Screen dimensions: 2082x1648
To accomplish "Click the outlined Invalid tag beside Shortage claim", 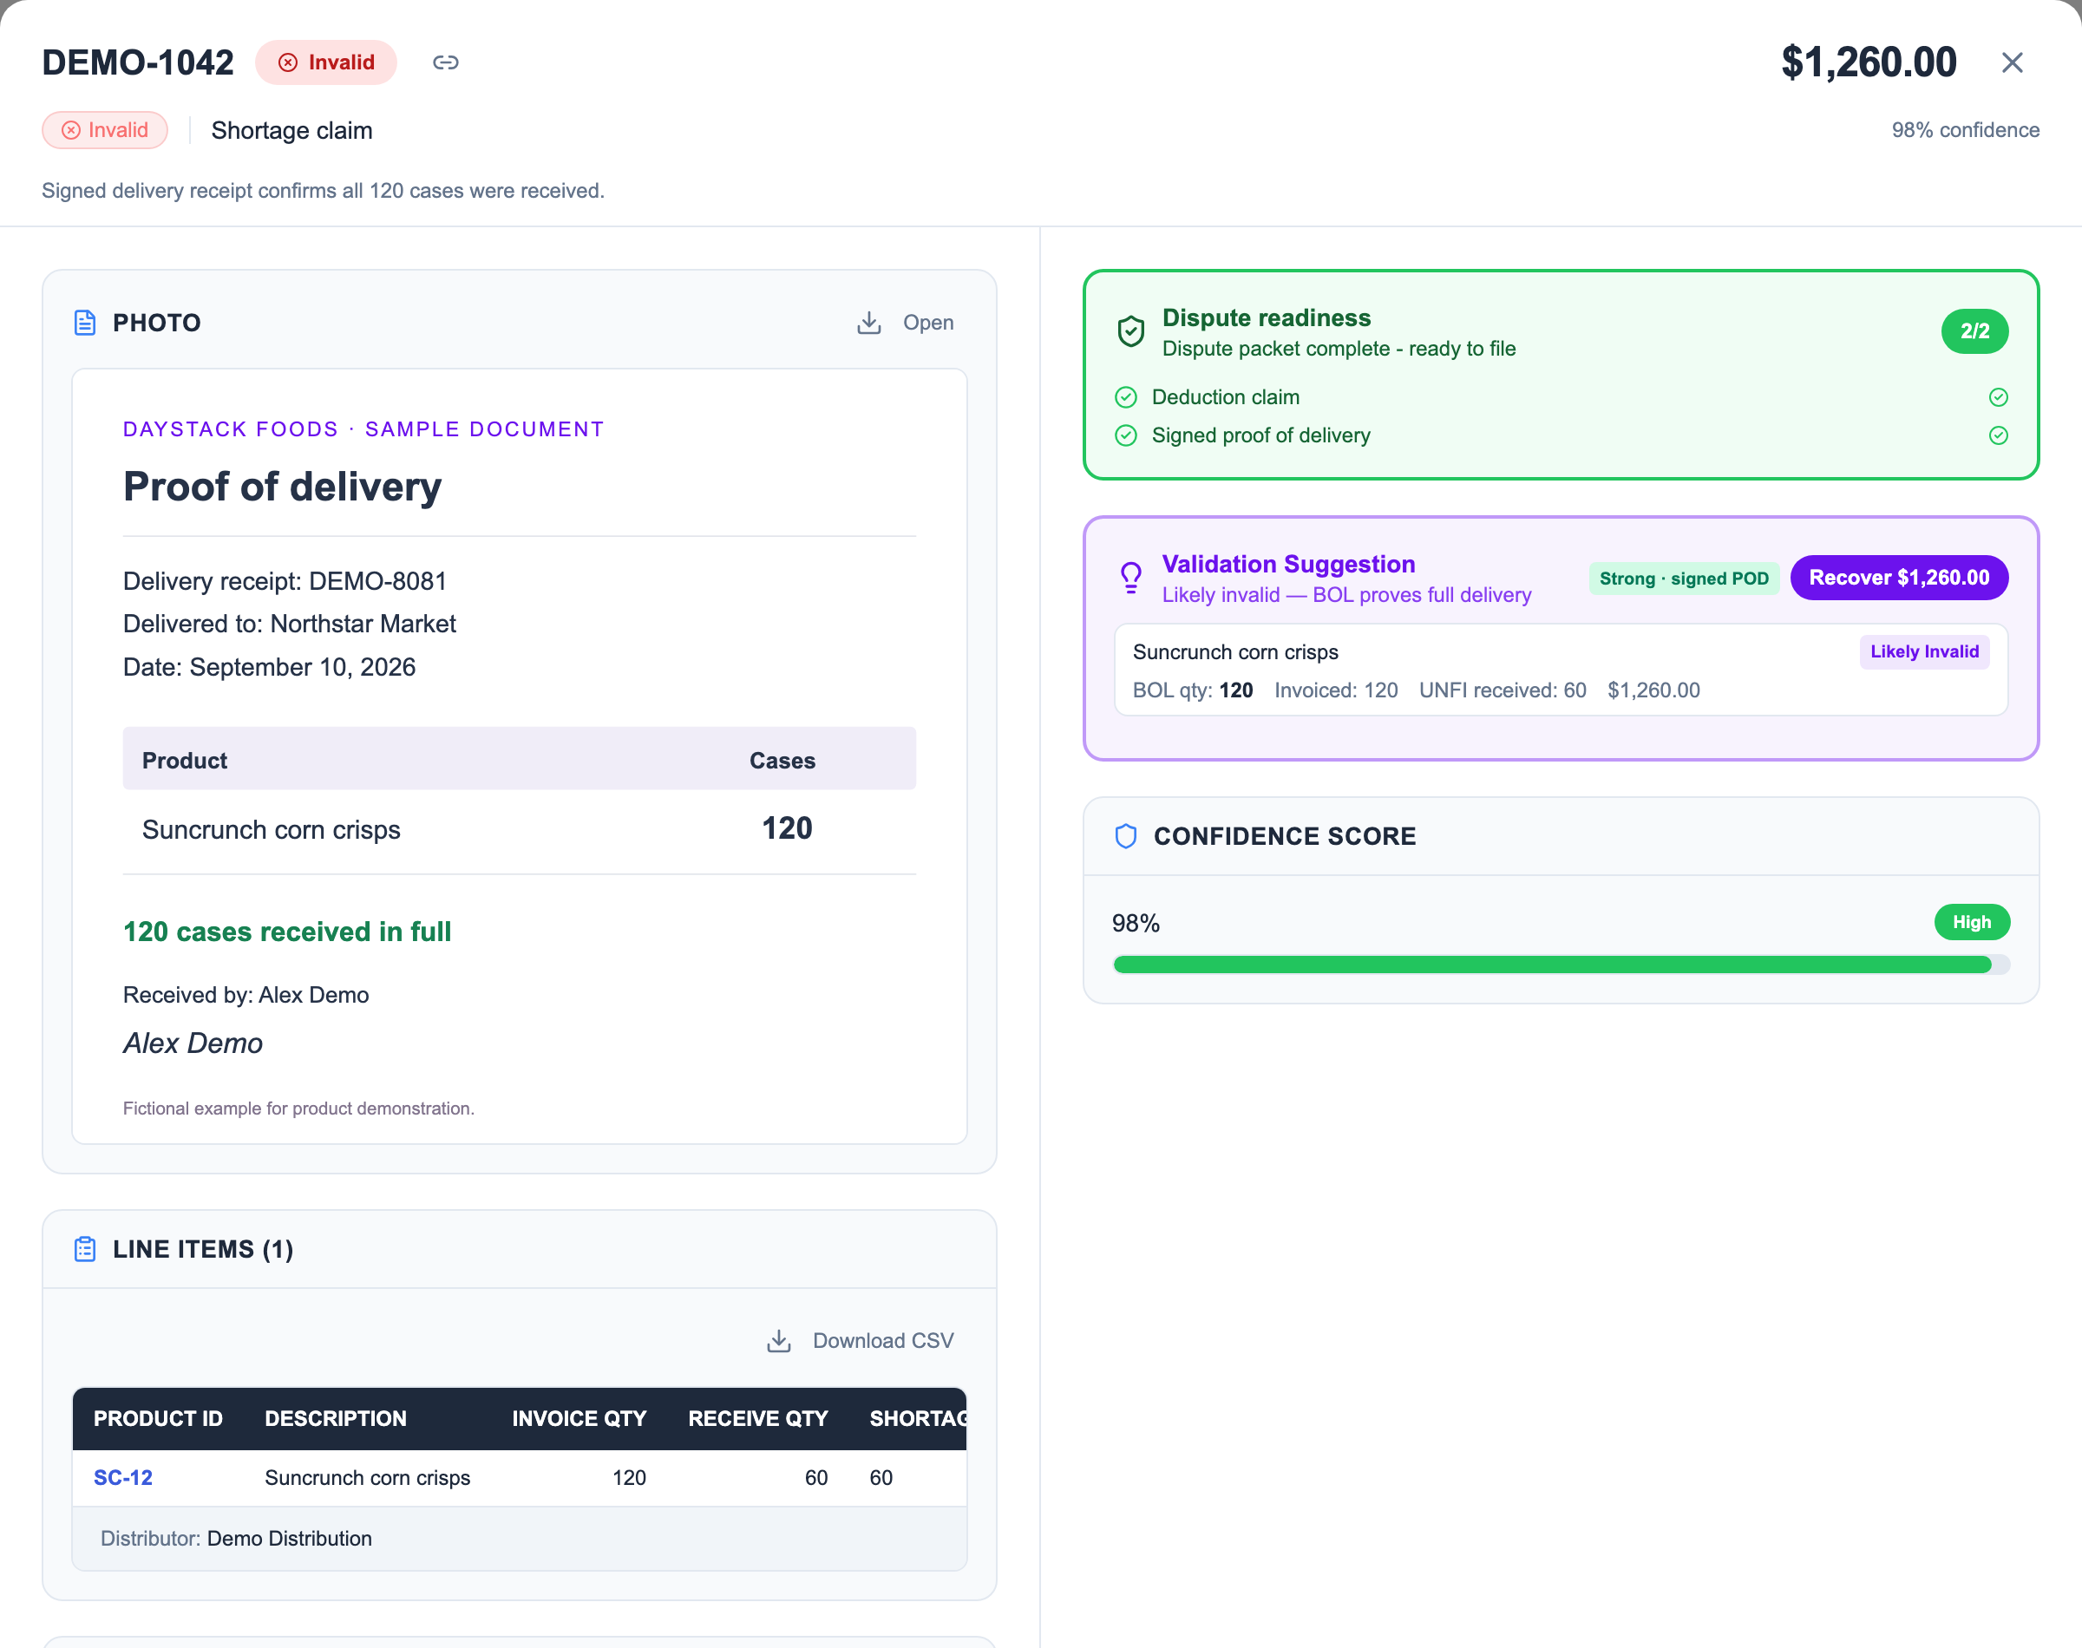I will tap(105, 130).
